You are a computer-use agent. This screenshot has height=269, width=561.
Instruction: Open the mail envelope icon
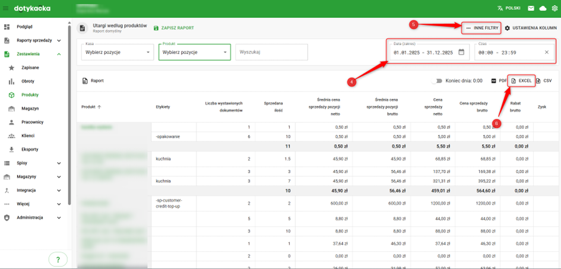pos(531,8)
